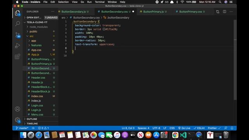Open the App Store from the Dock
Viewport: 249px width, 140px height.
pos(156,135)
